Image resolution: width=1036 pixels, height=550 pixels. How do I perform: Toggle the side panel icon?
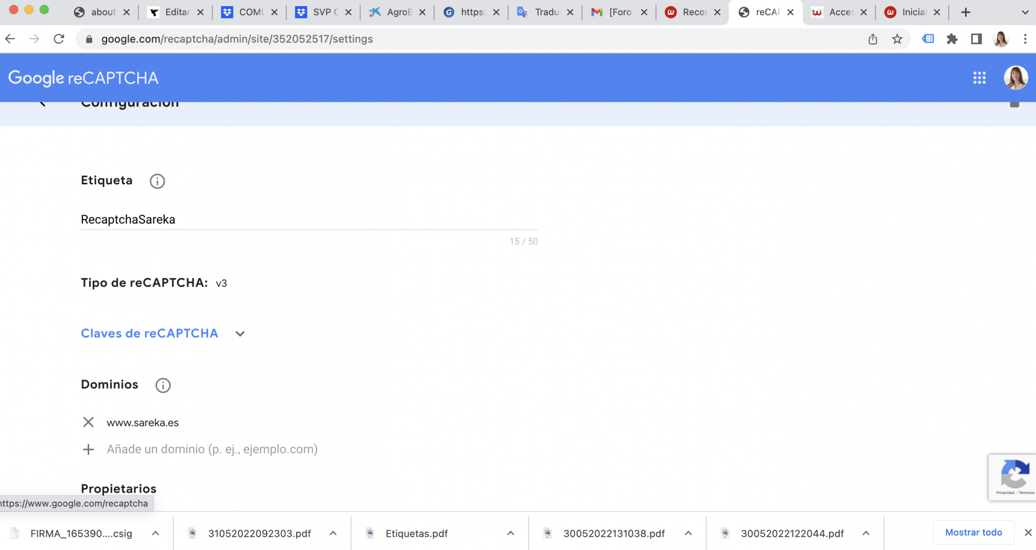pyautogui.click(x=976, y=39)
